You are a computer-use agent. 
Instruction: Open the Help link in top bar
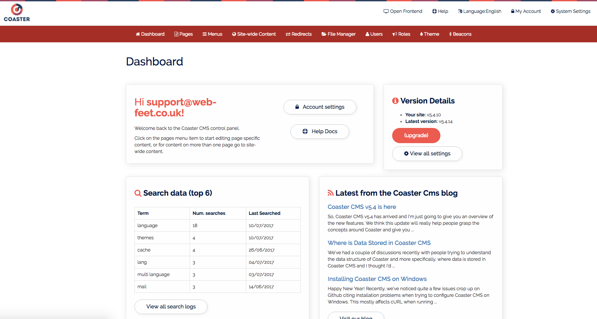coord(440,11)
